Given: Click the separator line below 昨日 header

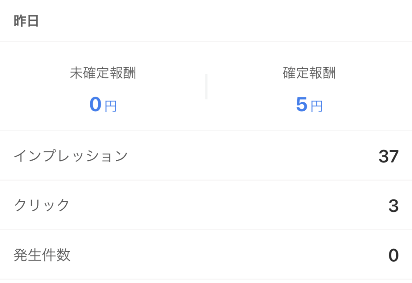Looking at the screenshot, I should click(206, 41).
